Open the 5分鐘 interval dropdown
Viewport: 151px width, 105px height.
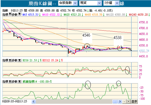111,3
